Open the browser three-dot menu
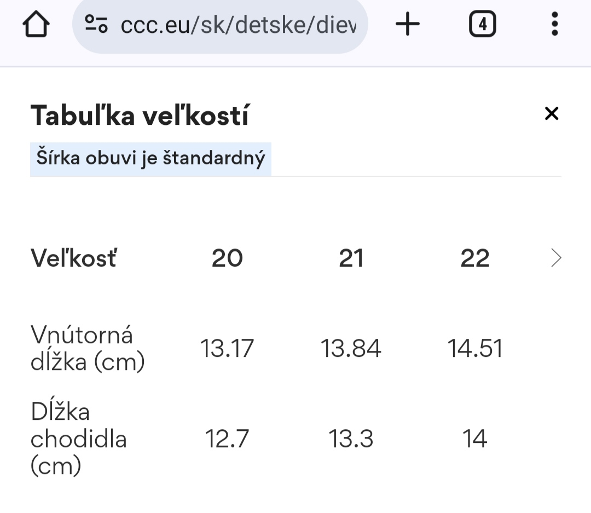 click(554, 25)
